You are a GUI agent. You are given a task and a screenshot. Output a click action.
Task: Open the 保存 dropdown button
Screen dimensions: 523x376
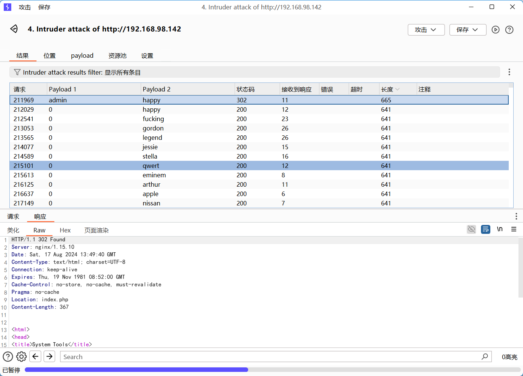click(468, 30)
